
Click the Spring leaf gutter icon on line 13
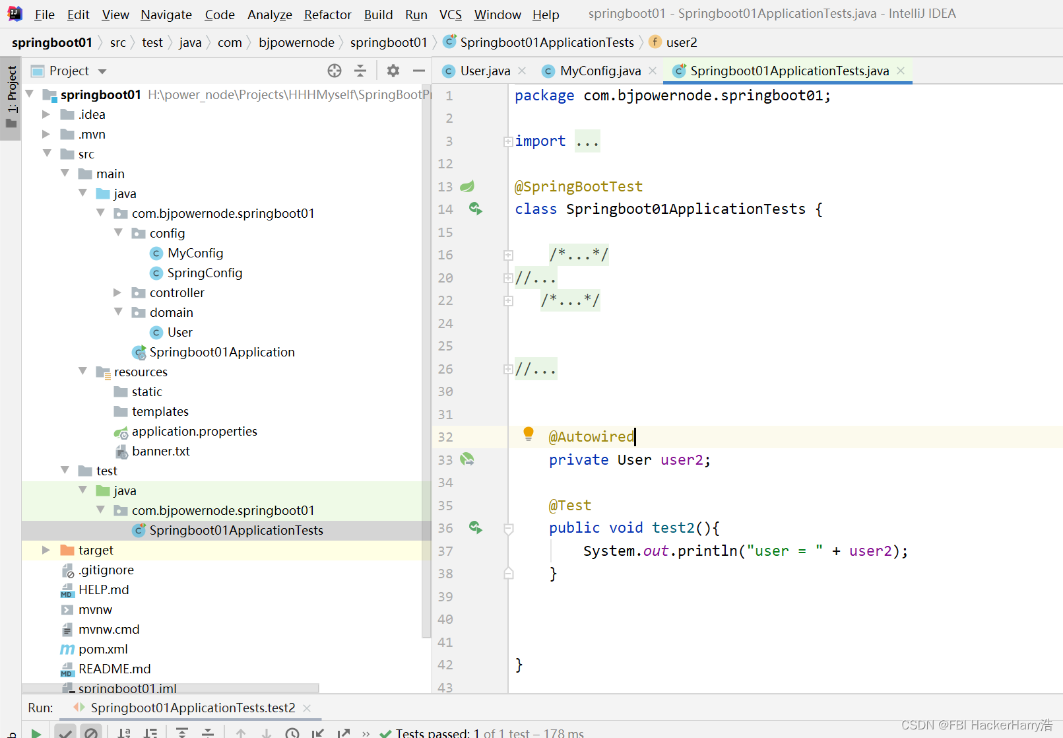tap(467, 187)
